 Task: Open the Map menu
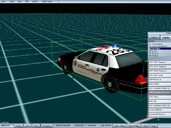click(20, 2)
